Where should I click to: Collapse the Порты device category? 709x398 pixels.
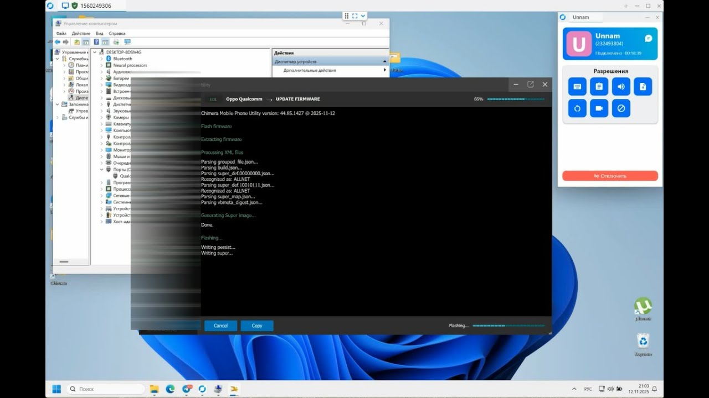coord(101,170)
